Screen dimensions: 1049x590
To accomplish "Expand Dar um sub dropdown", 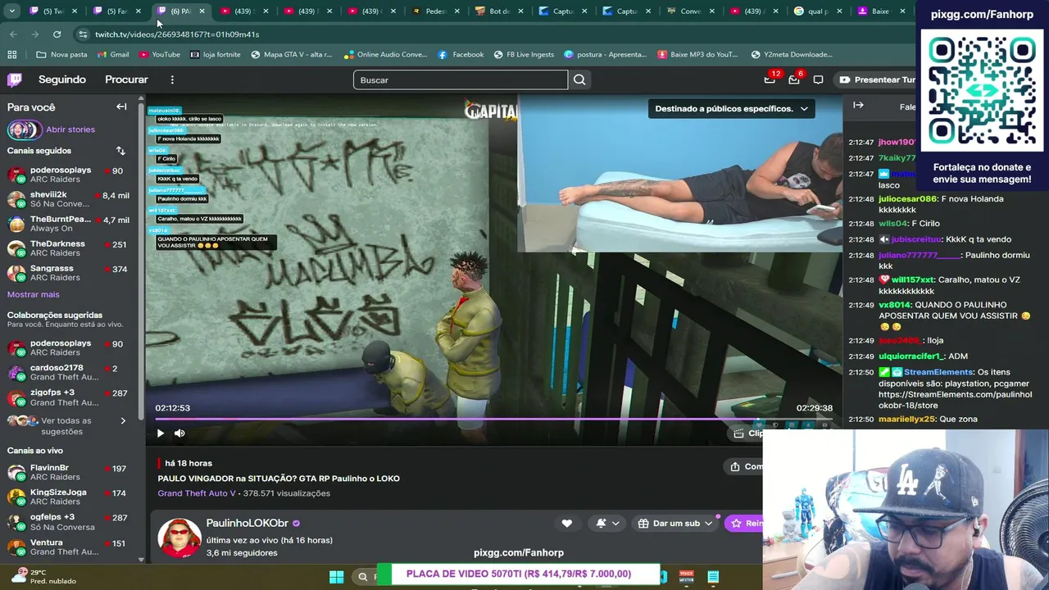I will point(675,523).
